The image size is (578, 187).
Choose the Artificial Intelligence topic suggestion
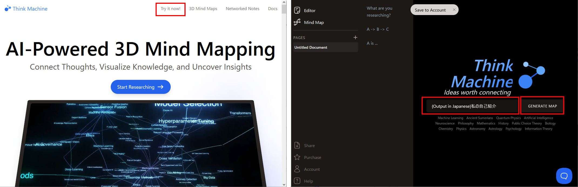coord(539,118)
